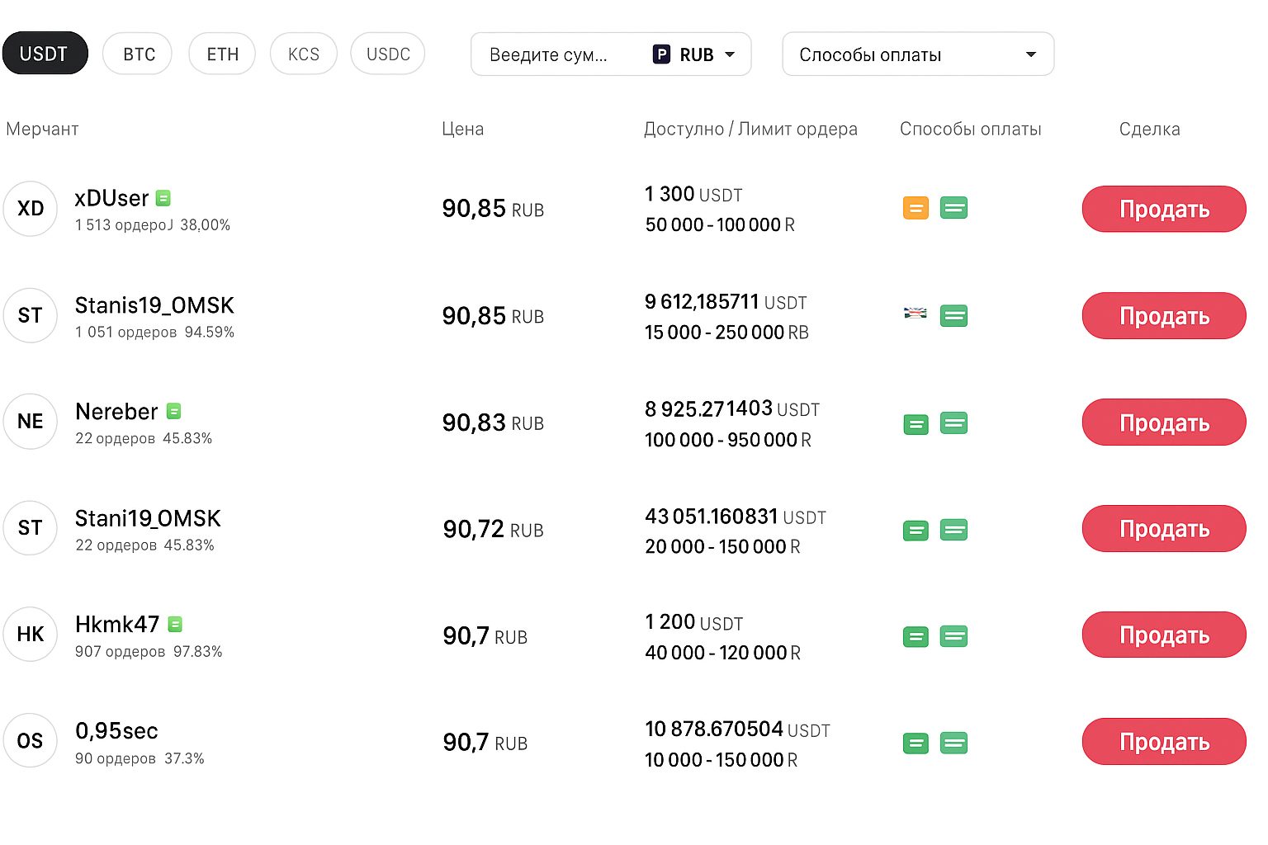Screen dimensions: 1268x845
Task: Switch to the ETH coin tab
Action: [x=222, y=54]
